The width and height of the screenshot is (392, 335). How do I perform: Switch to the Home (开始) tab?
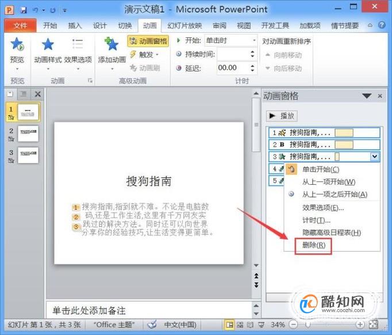coord(50,25)
